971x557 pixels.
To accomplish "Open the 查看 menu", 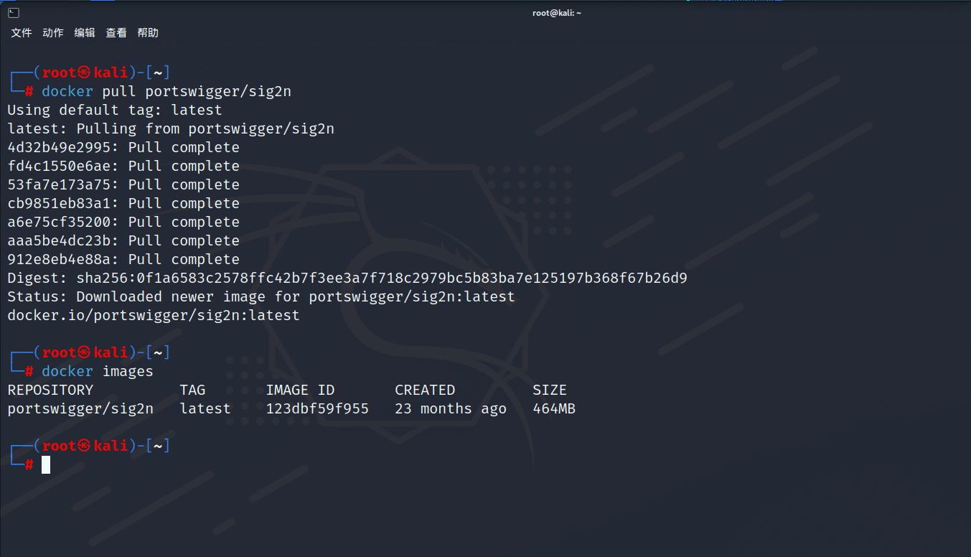I will point(116,33).
